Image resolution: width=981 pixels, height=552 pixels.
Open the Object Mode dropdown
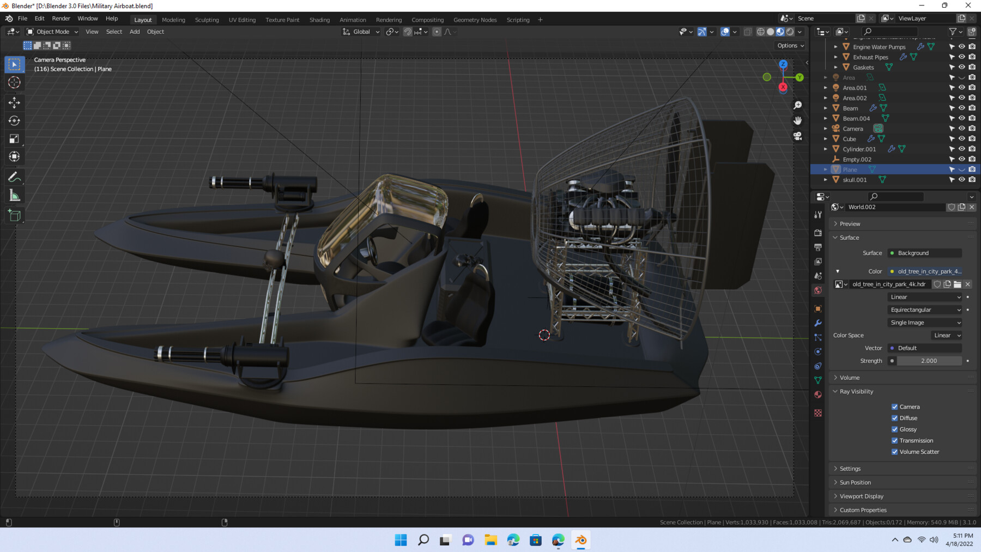point(52,32)
